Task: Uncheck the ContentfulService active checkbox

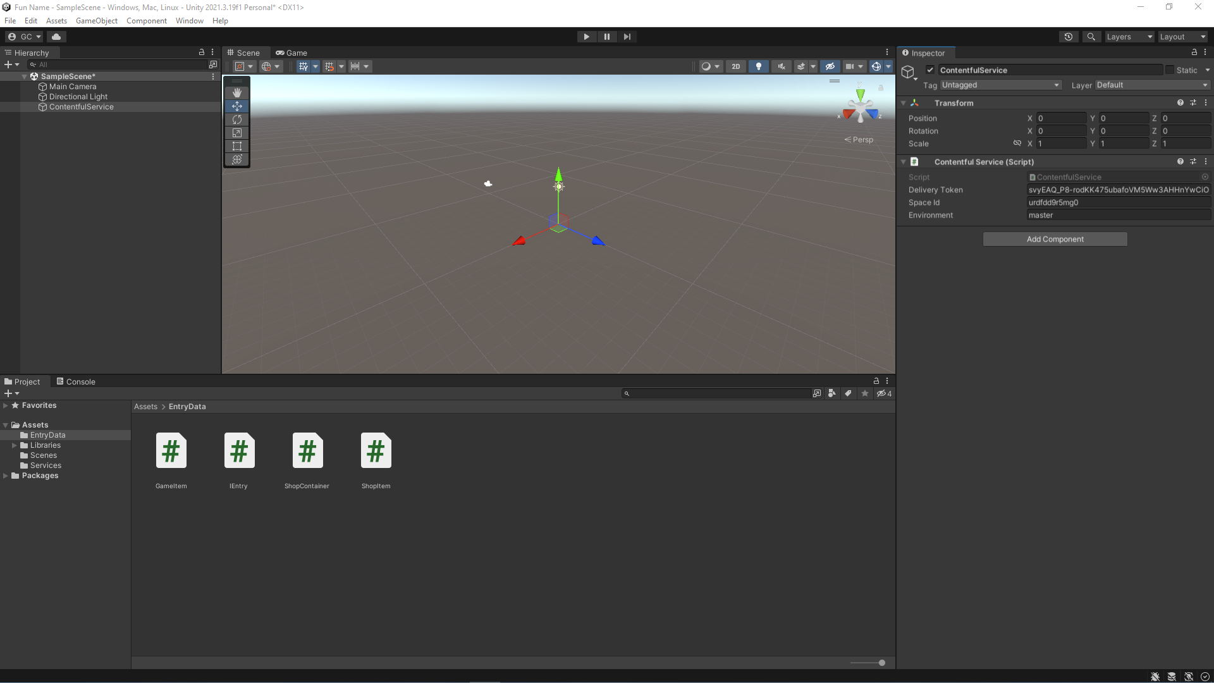Action: point(930,70)
